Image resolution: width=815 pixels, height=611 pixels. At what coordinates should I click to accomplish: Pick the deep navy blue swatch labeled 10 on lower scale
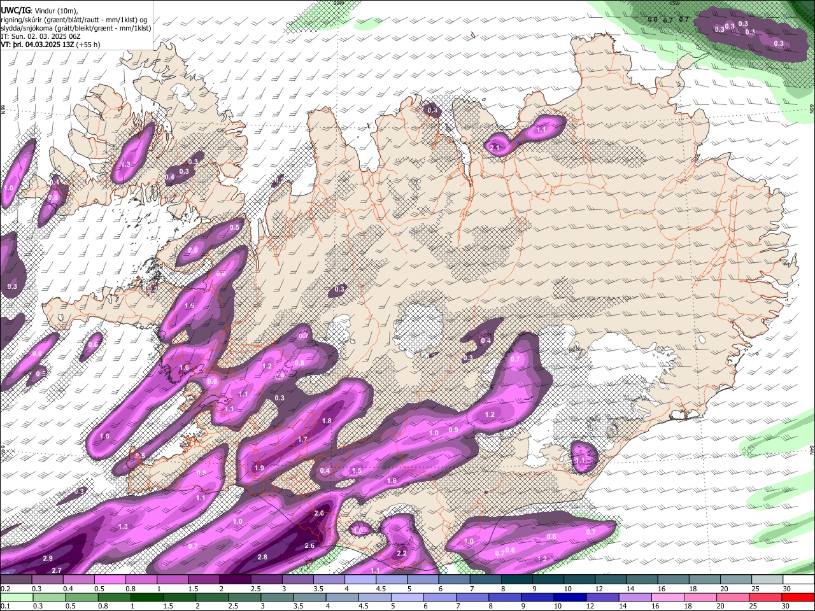tap(571, 597)
